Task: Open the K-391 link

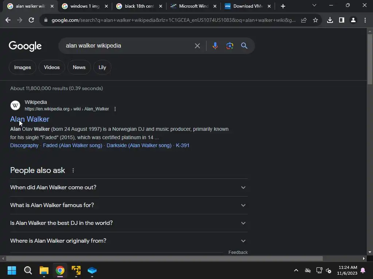Action: pyautogui.click(x=182, y=145)
